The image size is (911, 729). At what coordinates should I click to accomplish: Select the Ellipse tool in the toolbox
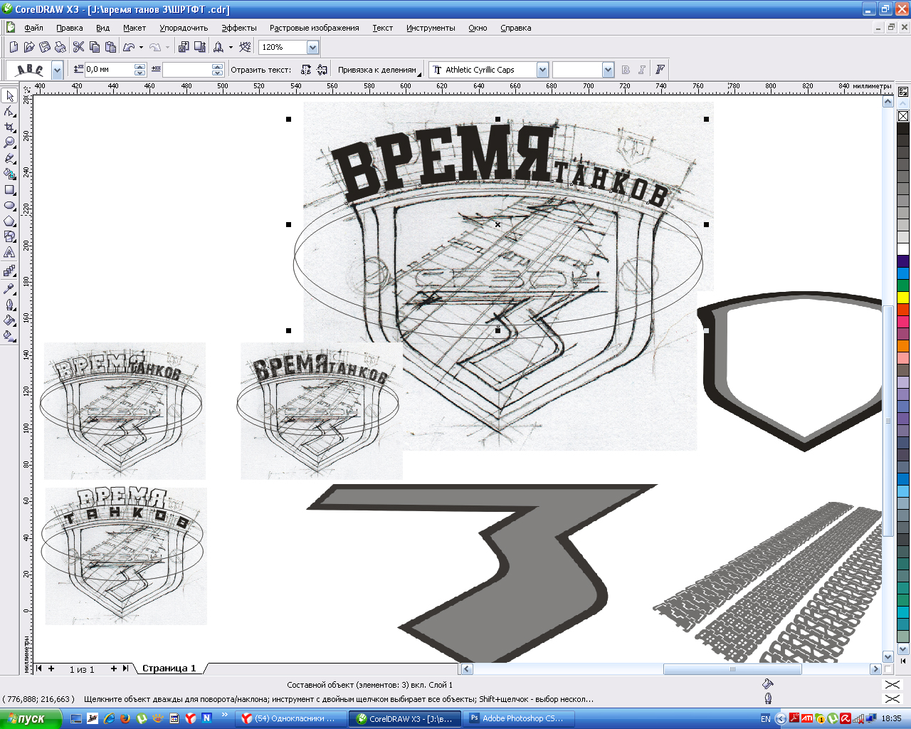pos(10,206)
